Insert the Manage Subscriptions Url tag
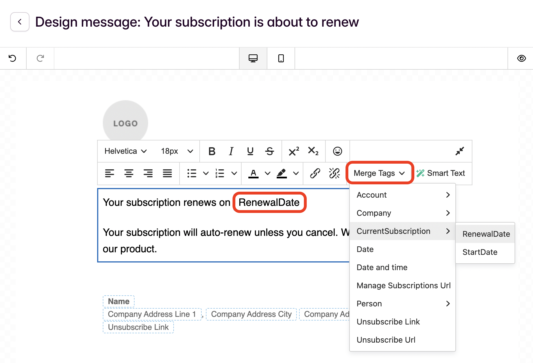Image resolution: width=533 pixels, height=363 pixels. (402, 285)
